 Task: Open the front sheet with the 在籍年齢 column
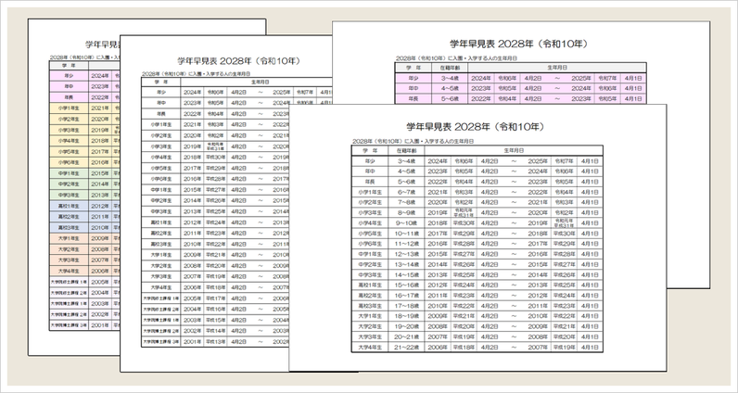pos(477,237)
